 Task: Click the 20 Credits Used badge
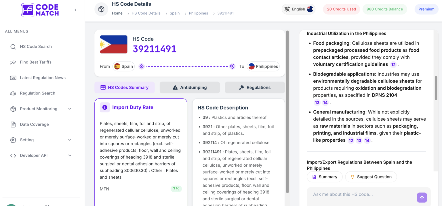[x=341, y=9]
